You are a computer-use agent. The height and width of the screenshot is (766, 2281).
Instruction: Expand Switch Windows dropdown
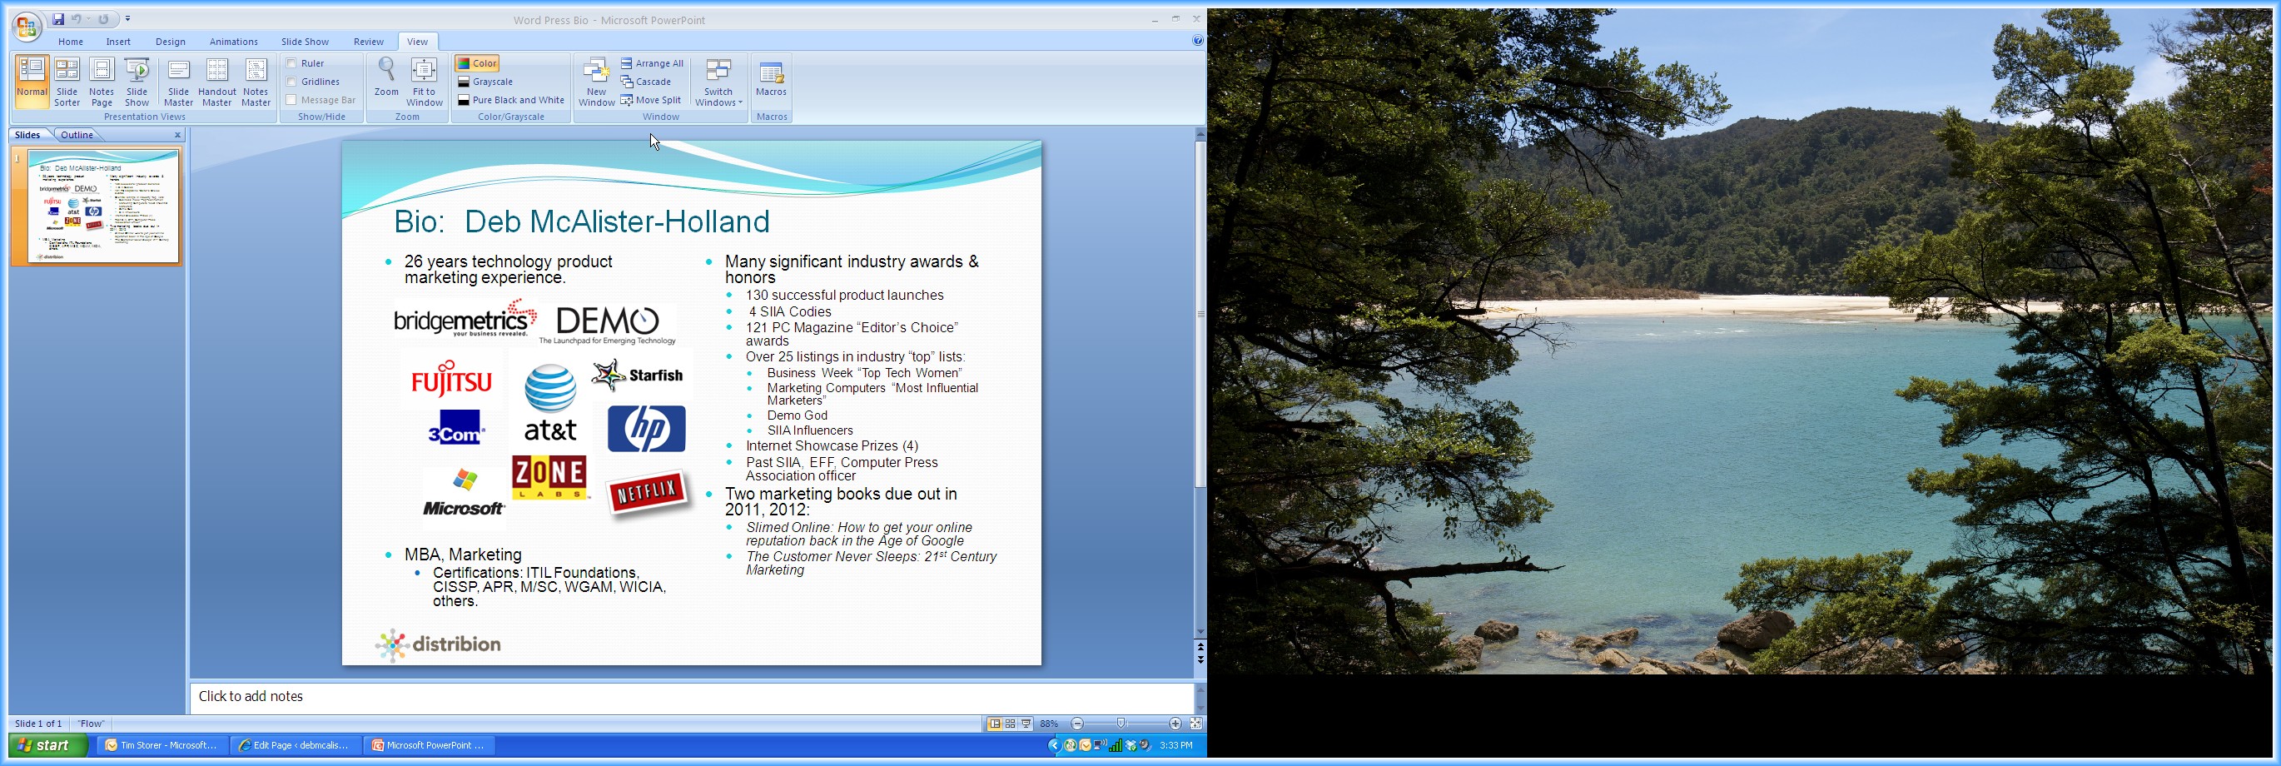click(x=718, y=83)
